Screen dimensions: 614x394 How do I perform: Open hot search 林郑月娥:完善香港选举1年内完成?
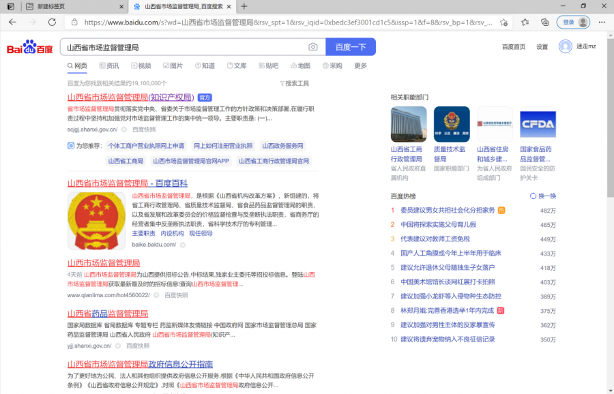(x=447, y=311)
